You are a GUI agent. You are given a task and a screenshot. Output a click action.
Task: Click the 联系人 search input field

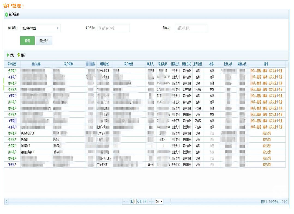coord(191,28)
